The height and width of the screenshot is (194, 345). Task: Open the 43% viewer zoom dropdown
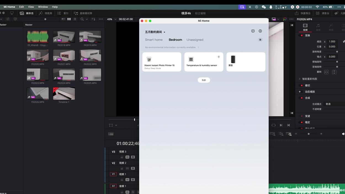112,19
